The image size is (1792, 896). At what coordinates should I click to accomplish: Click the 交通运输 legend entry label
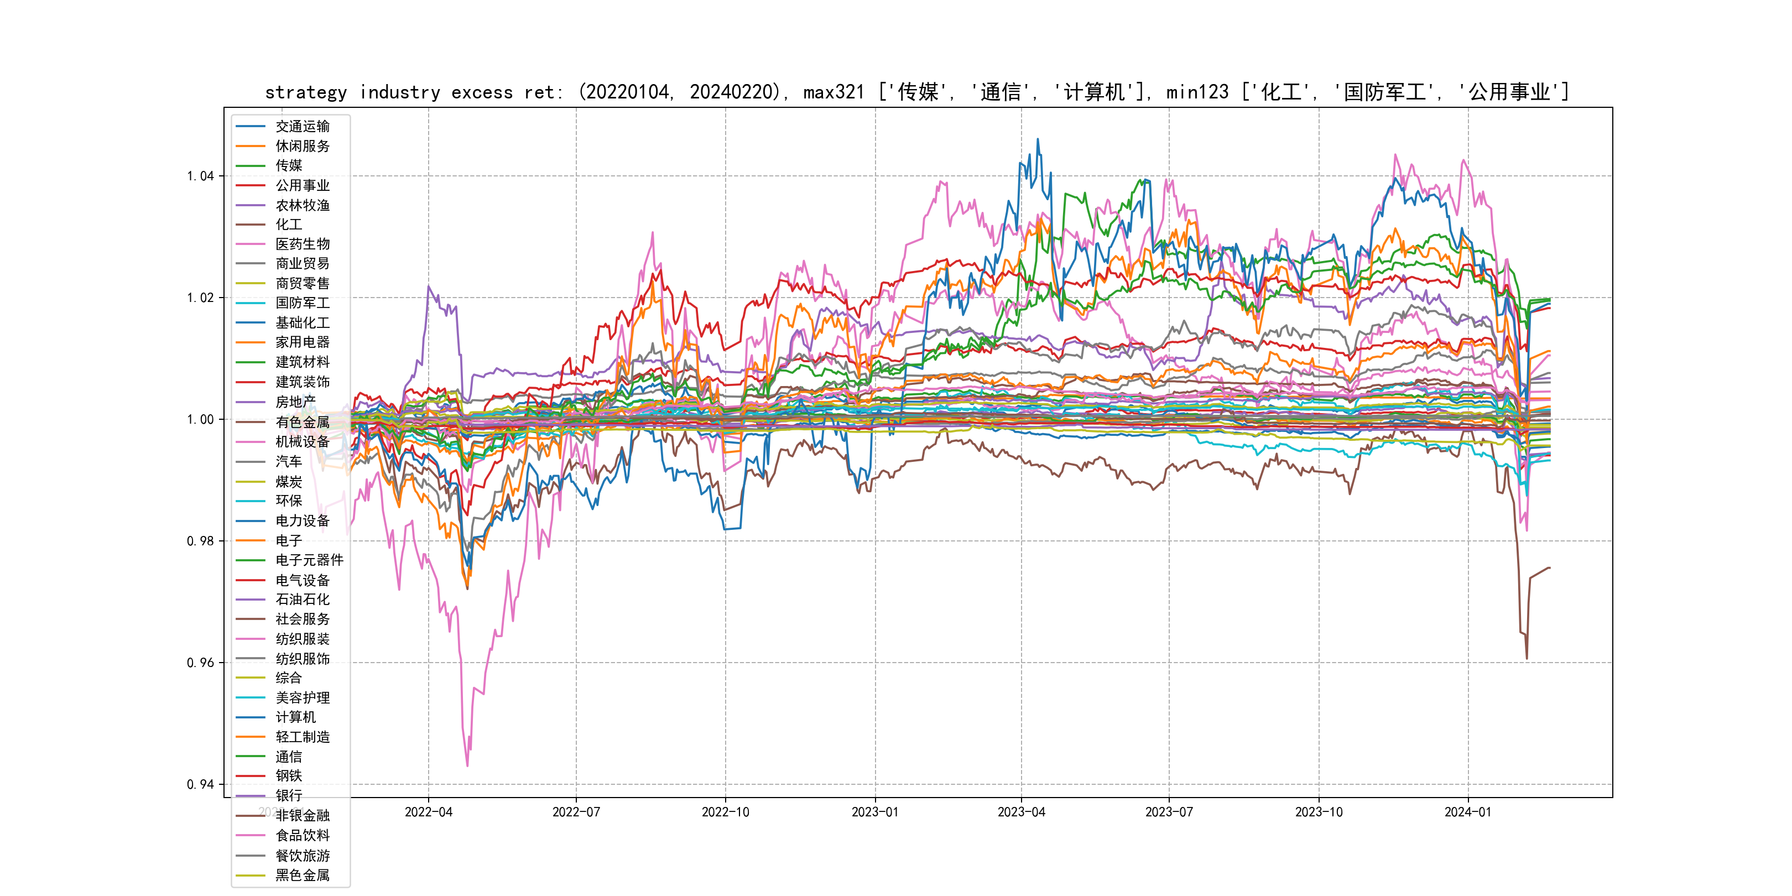(x=302, y=127)
